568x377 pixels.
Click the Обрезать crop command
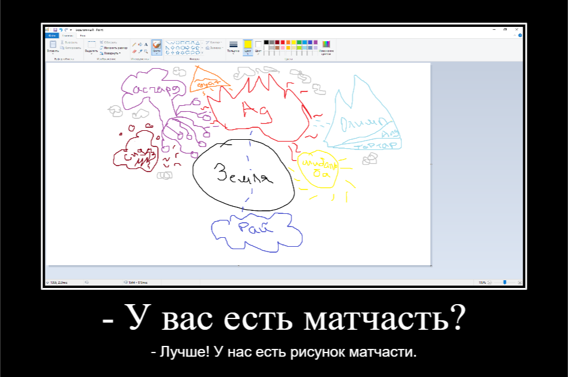coord(108,42)
